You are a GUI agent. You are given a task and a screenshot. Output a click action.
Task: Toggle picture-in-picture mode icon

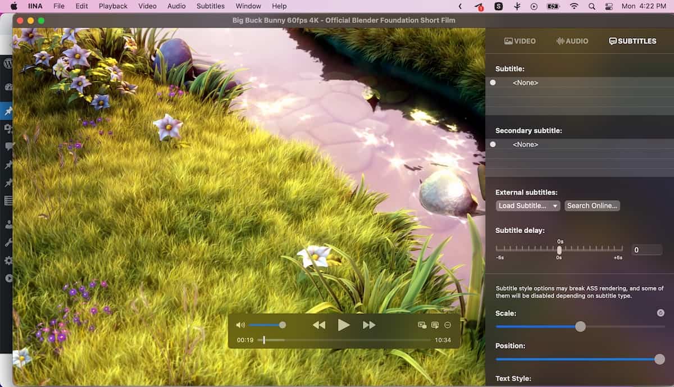422,325
